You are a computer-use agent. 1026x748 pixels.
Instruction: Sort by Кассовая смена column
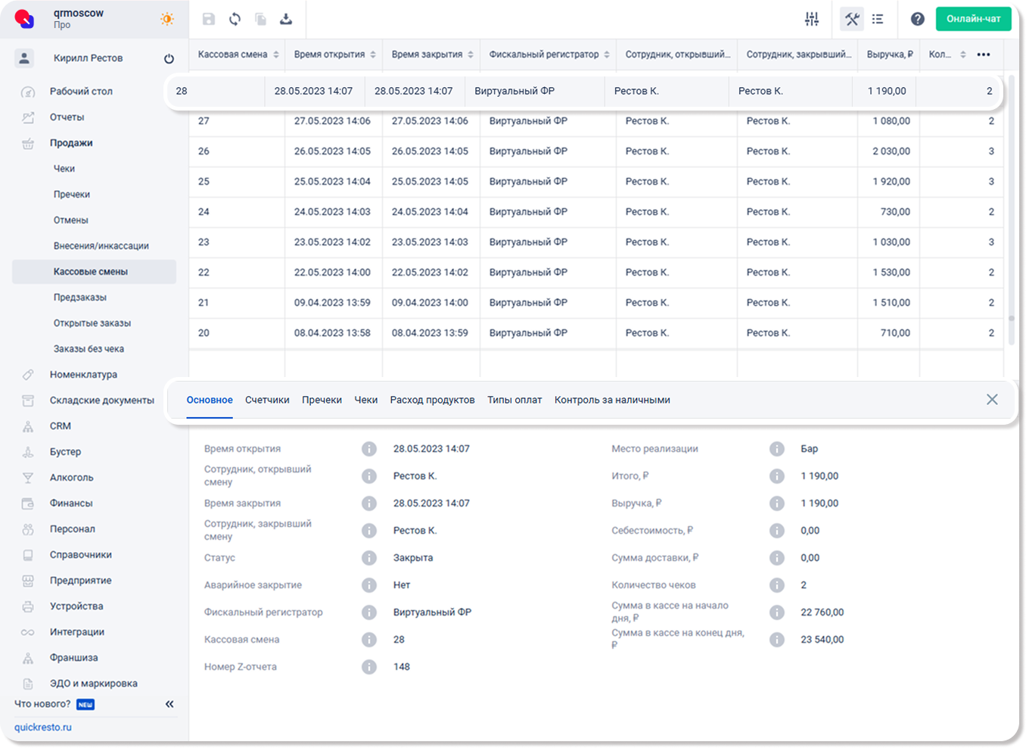pos(276,55)
